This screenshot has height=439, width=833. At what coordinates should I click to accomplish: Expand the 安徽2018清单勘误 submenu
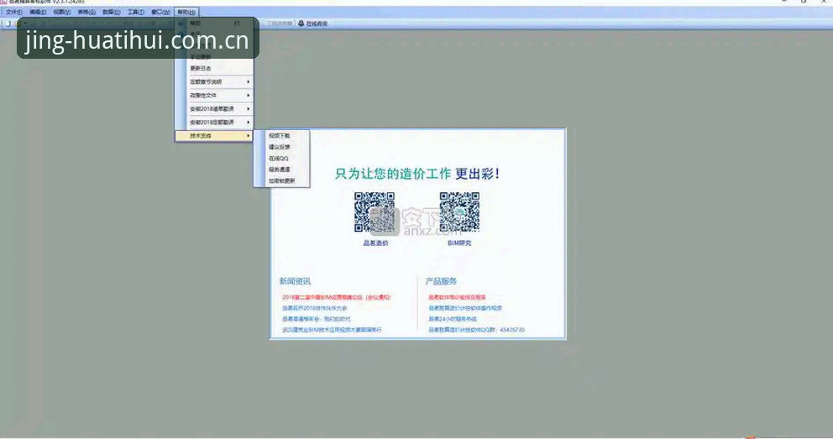(215, 109)
